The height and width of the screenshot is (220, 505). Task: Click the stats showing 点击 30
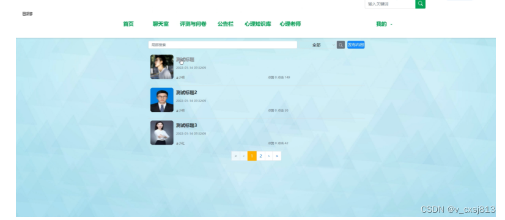tap(278, 111)
